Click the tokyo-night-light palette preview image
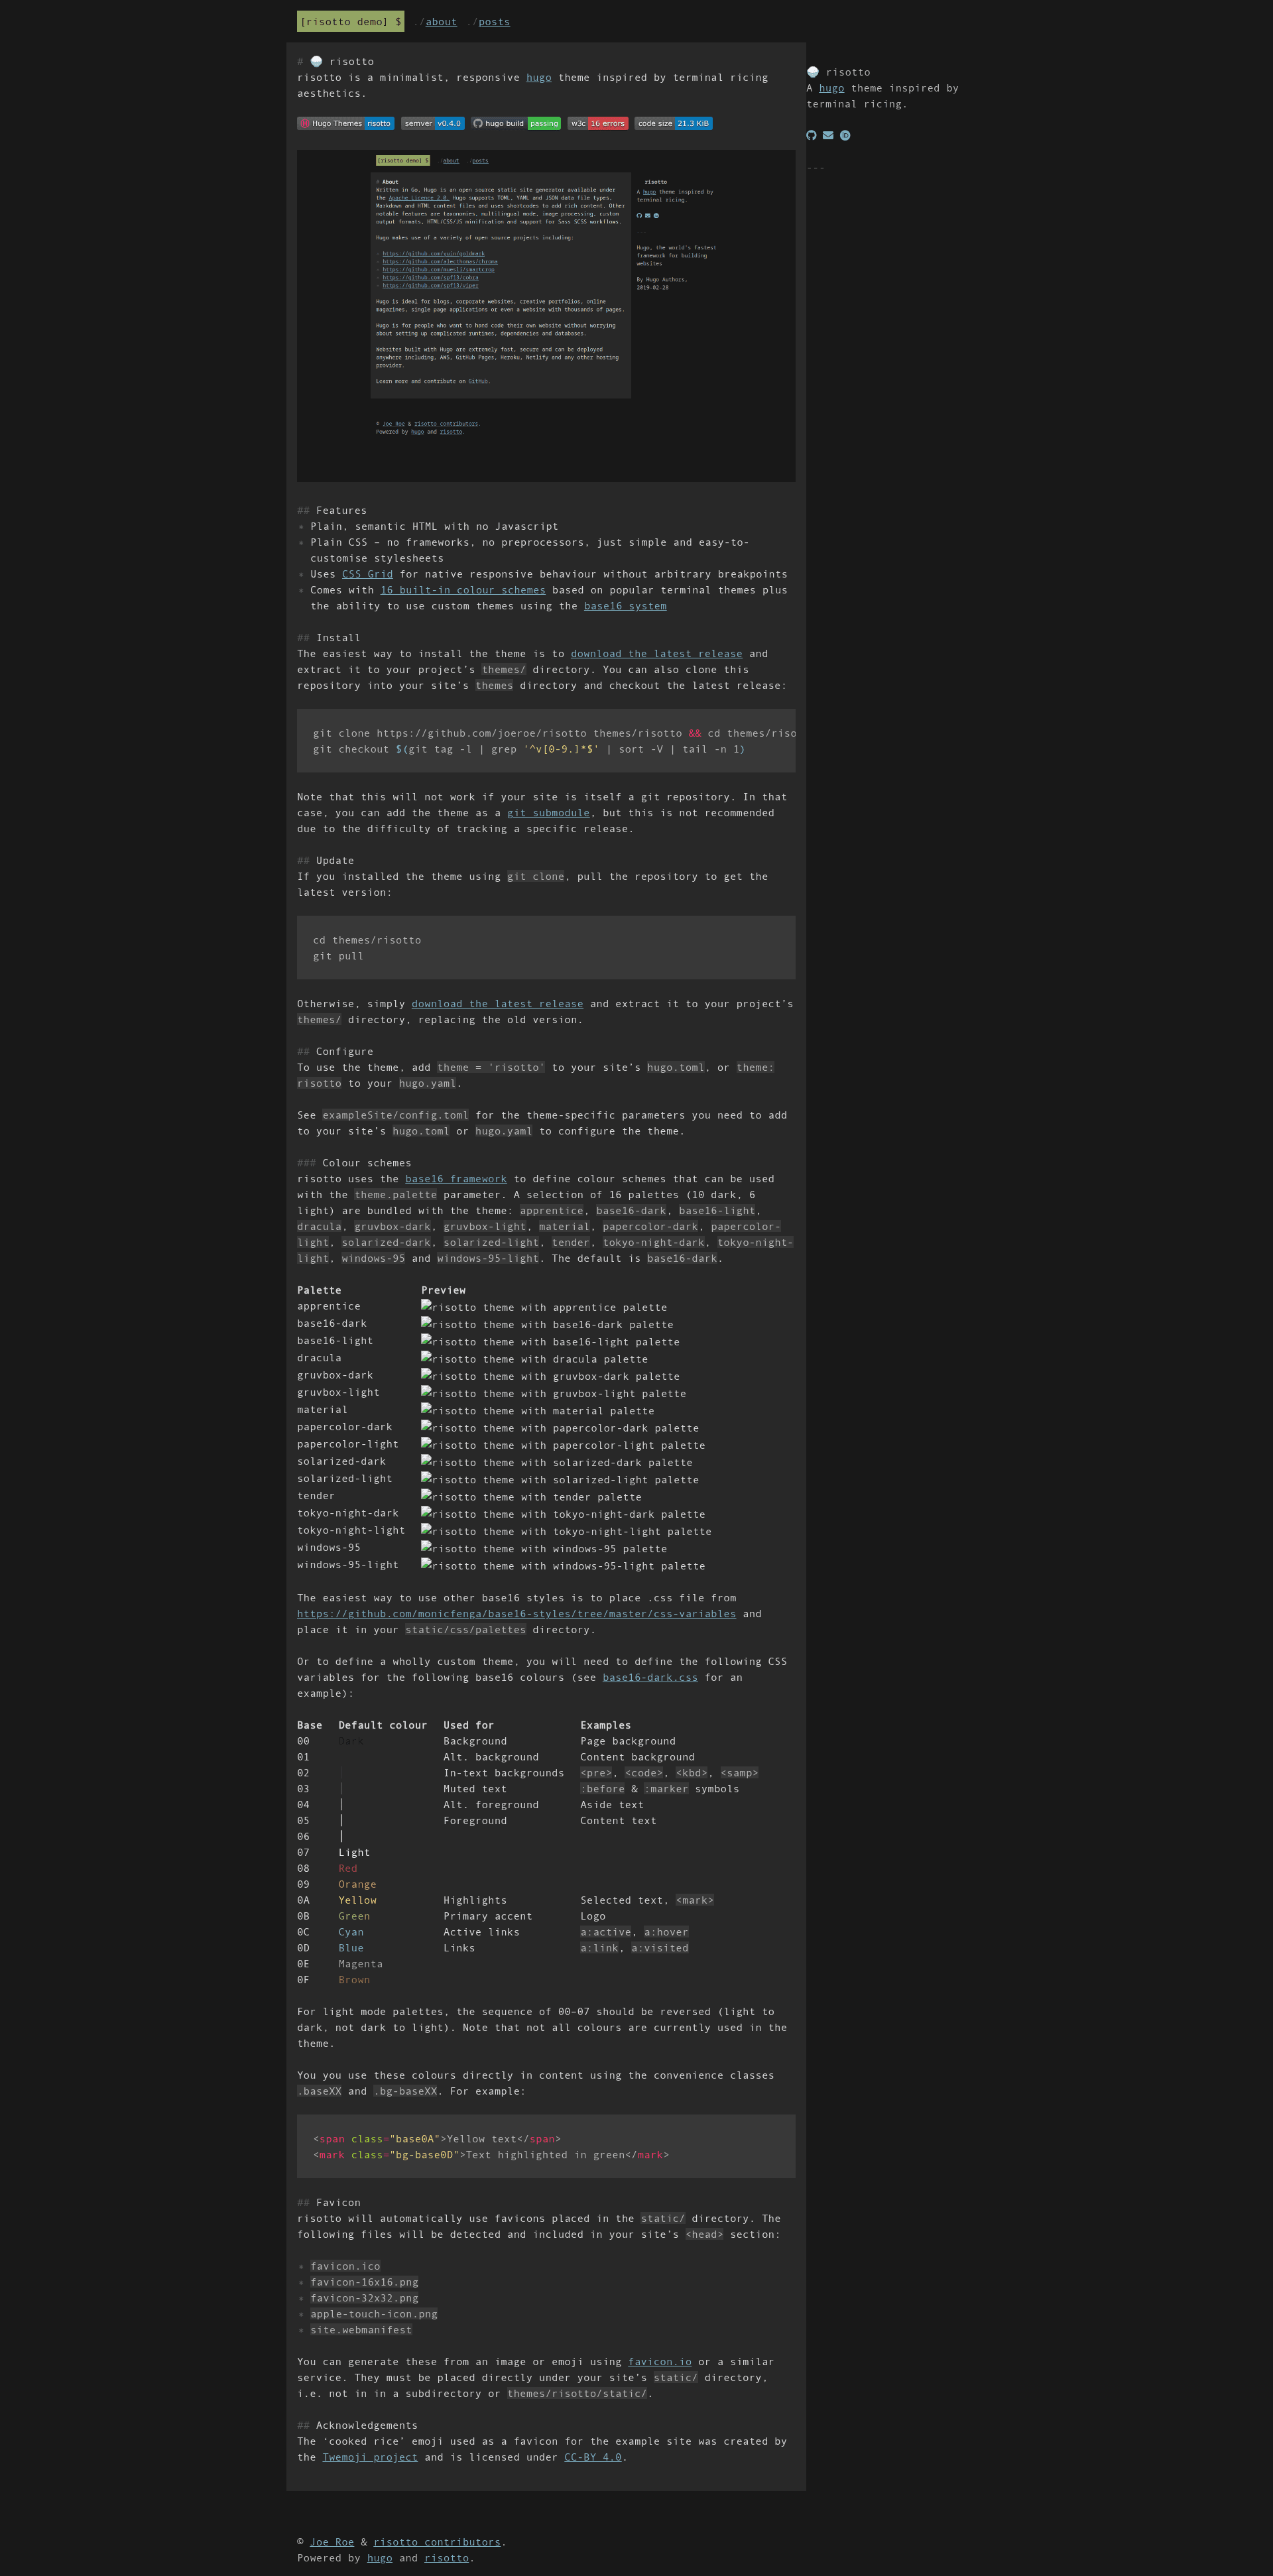Image resolution: width=1273 pixels, height=2576 pixels. 567,1531
